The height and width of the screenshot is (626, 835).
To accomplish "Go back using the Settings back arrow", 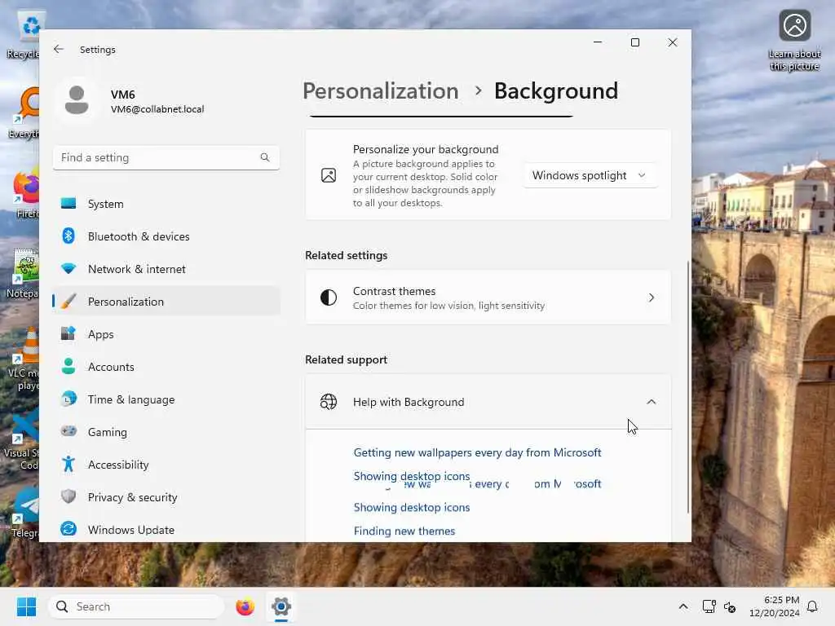I will click(59, 49).
